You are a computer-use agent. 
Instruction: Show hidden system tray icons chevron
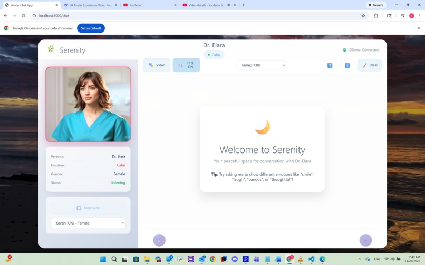(x=360, y=259)
